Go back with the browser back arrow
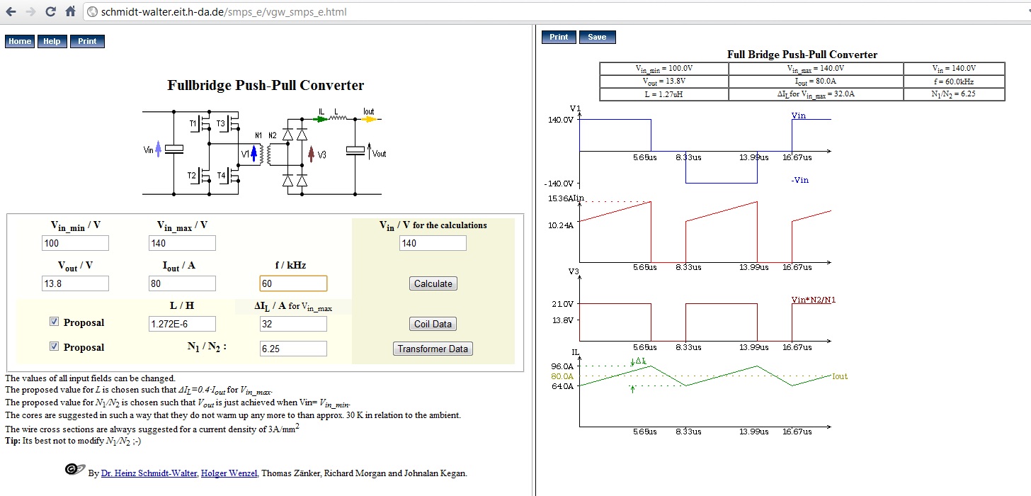1031x496 pixels. [11, 12]
